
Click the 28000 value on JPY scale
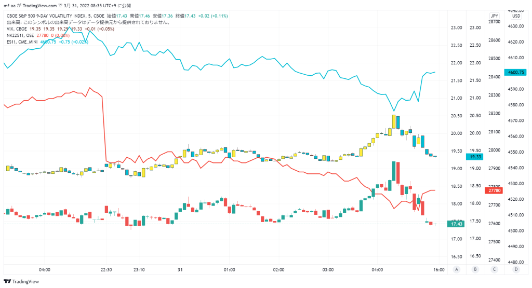pyautogui.click(x=495, y=150)
